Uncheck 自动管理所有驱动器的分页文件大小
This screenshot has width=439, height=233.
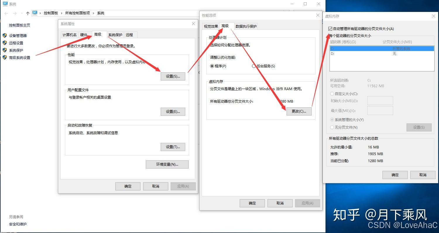tap(330, 29)
